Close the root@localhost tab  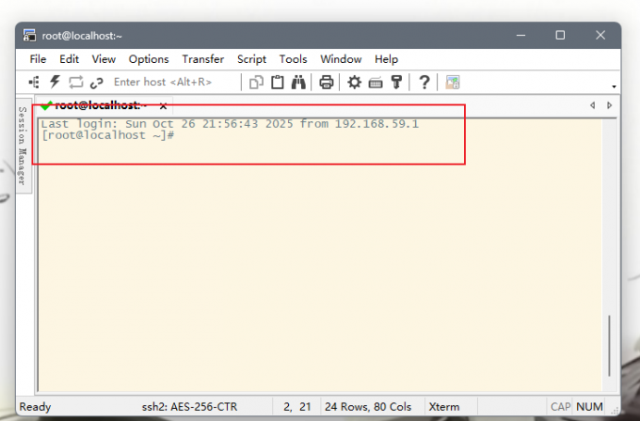(x=163, y=106)
